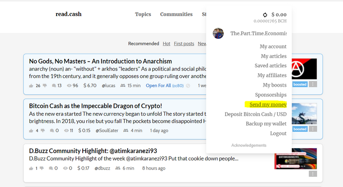The height and width of the screenshot is (187, 343).
Task: Open the My account menu entry
Action: 273,46
